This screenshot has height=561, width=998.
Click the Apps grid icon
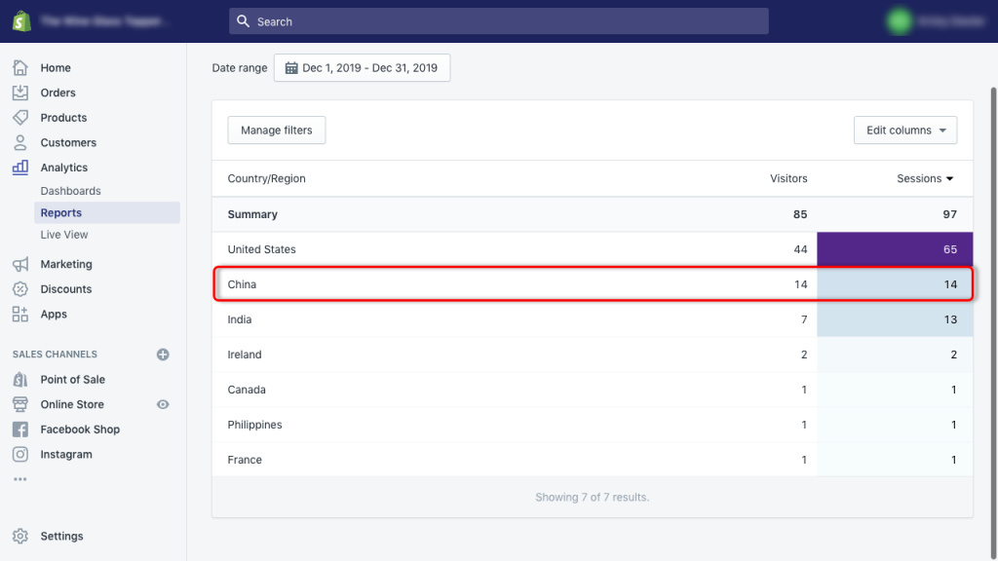20,314
